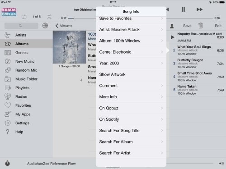Expand the Comment row chevron
This screenshot has width=226, height=169.
click(x=162, y=86)
